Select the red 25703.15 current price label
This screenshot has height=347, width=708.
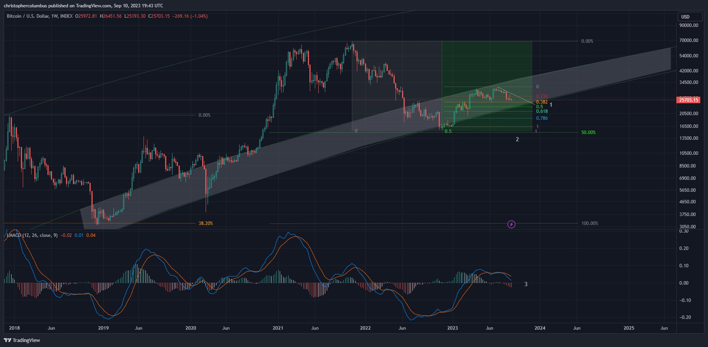(689, 100)
